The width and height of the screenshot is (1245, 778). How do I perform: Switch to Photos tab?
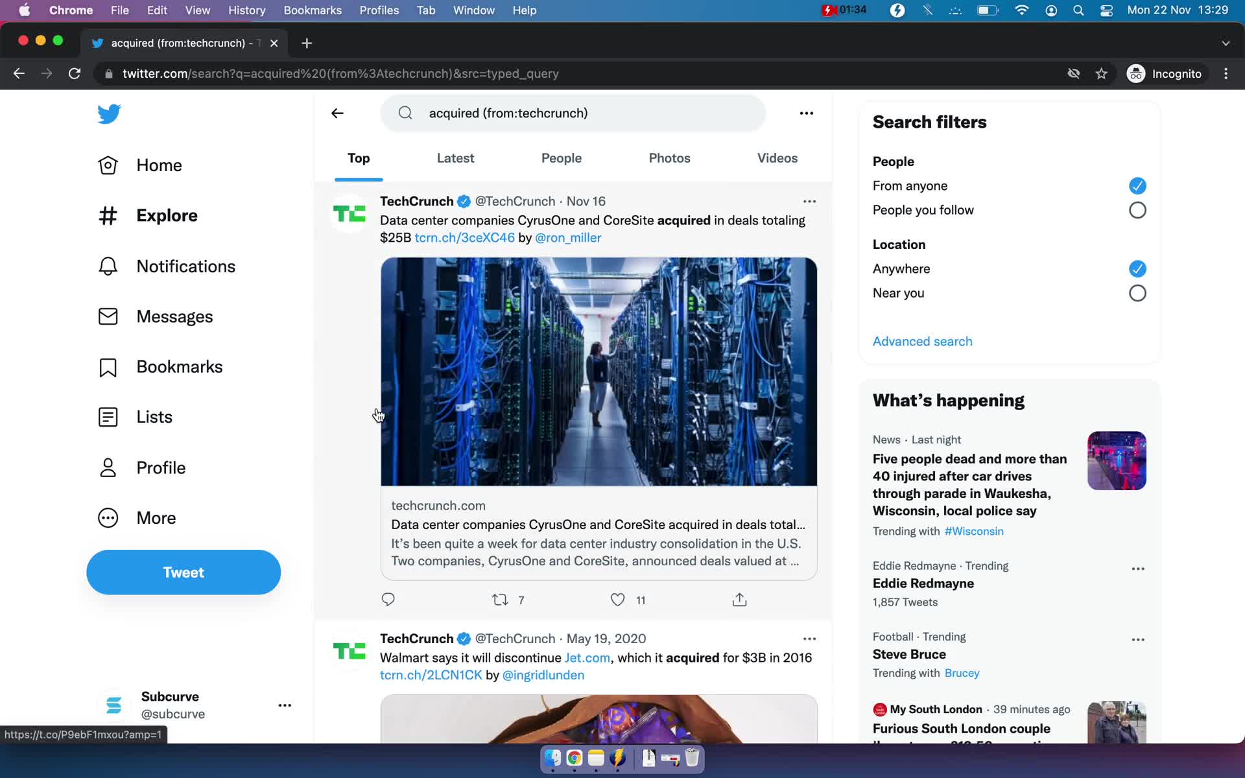[x=669, y=158]
